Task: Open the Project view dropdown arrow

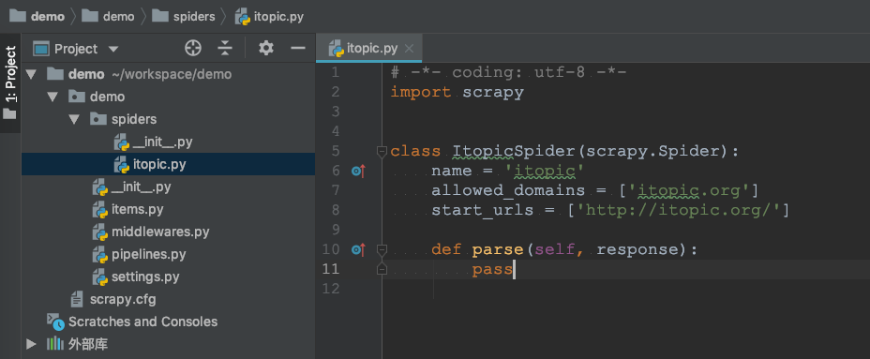Action: tap(113, 49)
